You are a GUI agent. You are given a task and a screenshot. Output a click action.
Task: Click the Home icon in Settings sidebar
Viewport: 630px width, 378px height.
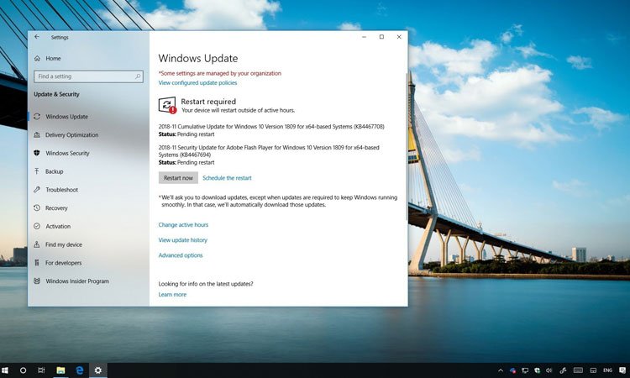coord(36,58)
